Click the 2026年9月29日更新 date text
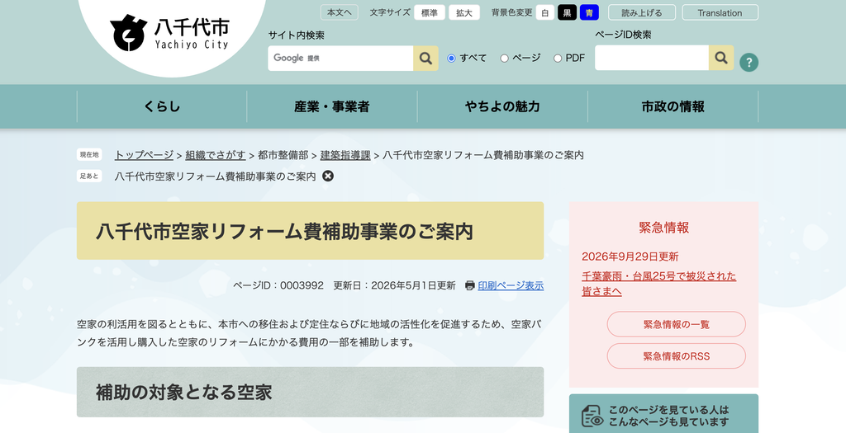This screenshot has height=433, width=846. (x=630, y=257)
